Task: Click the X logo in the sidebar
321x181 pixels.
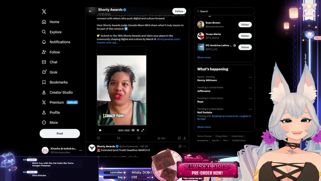Action: click(x=44, y=12)
